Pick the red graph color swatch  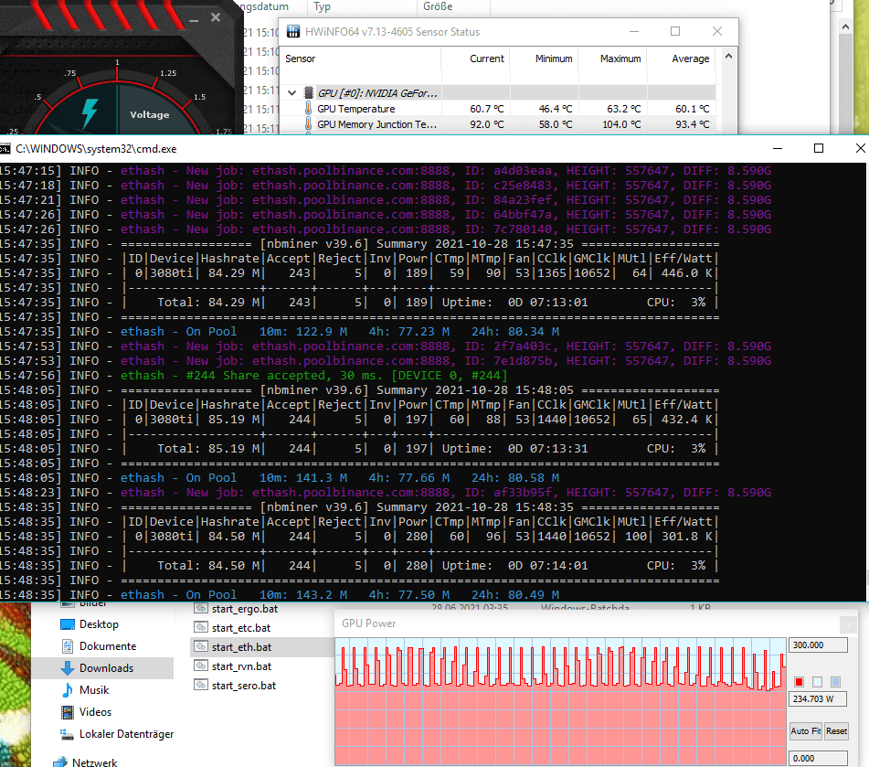[799, 682]
